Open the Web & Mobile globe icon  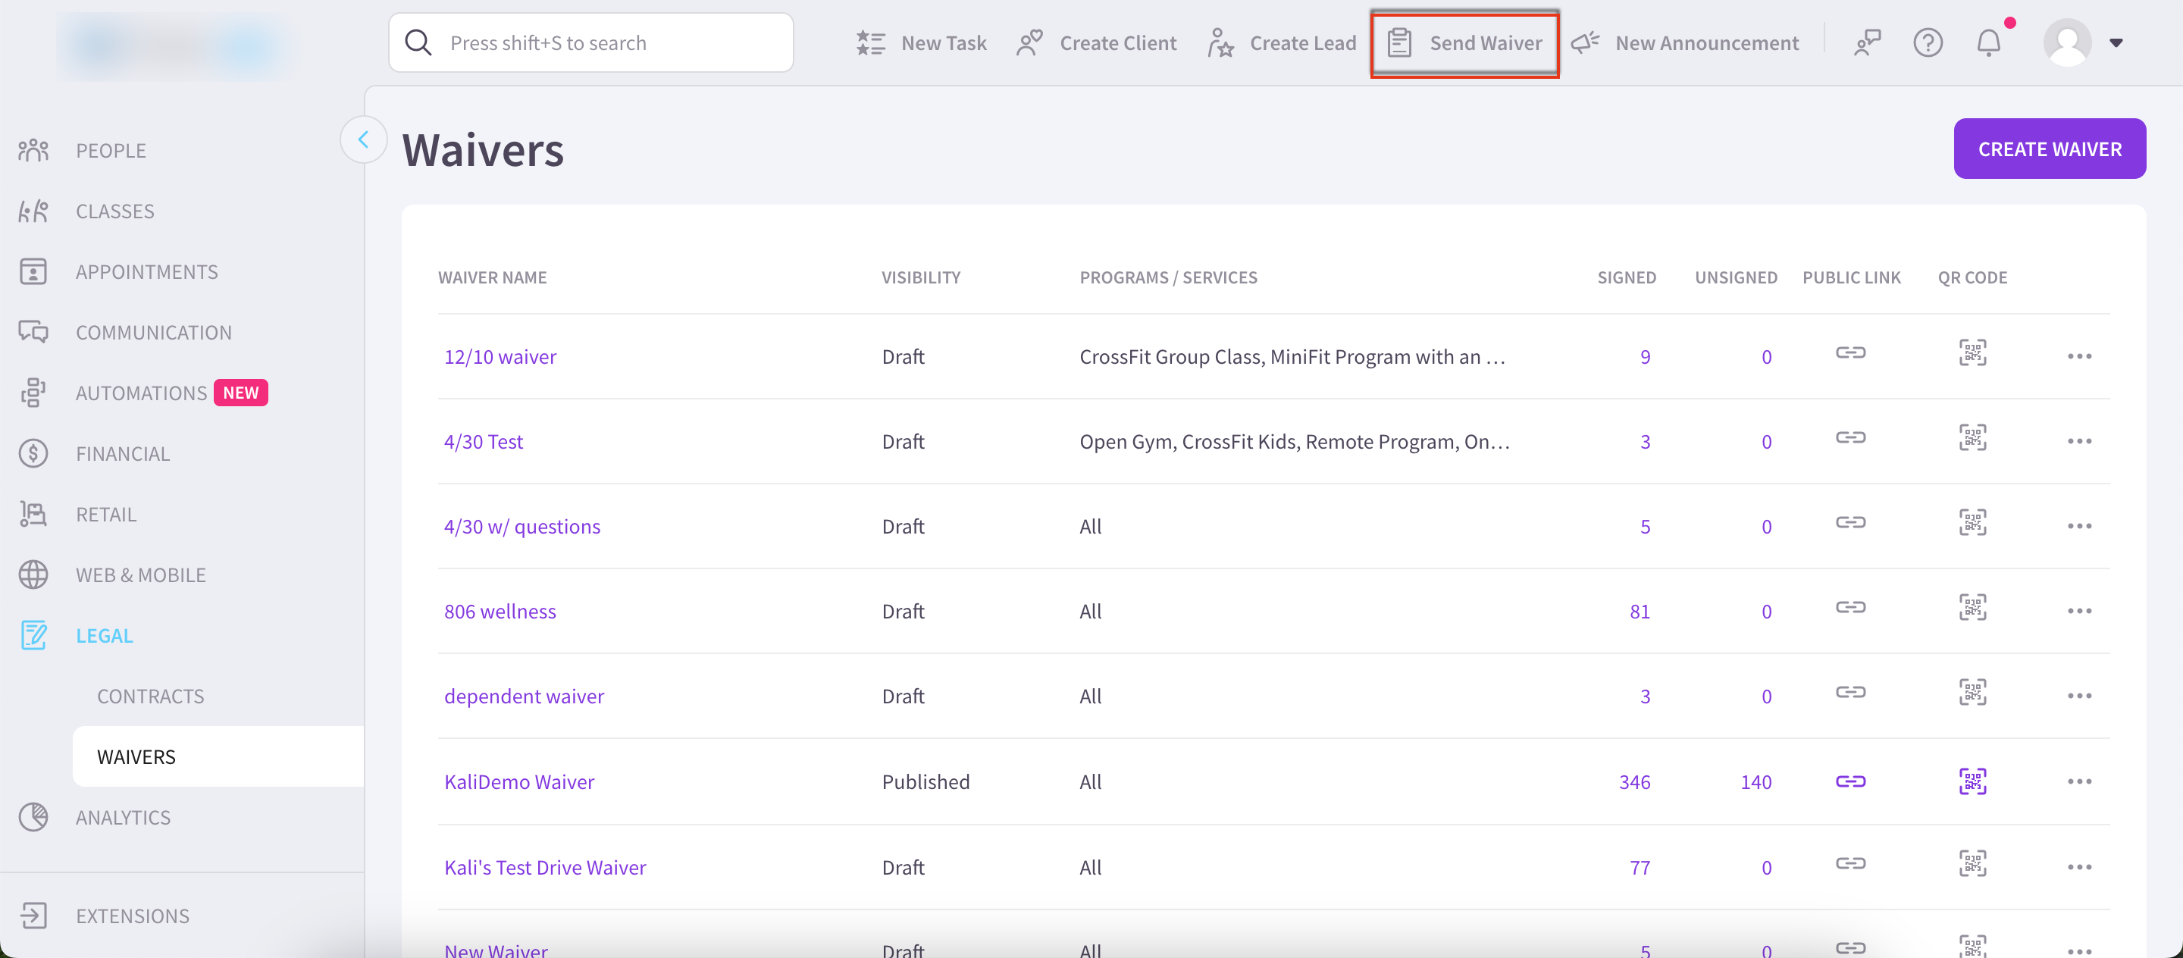click(33, 575)
